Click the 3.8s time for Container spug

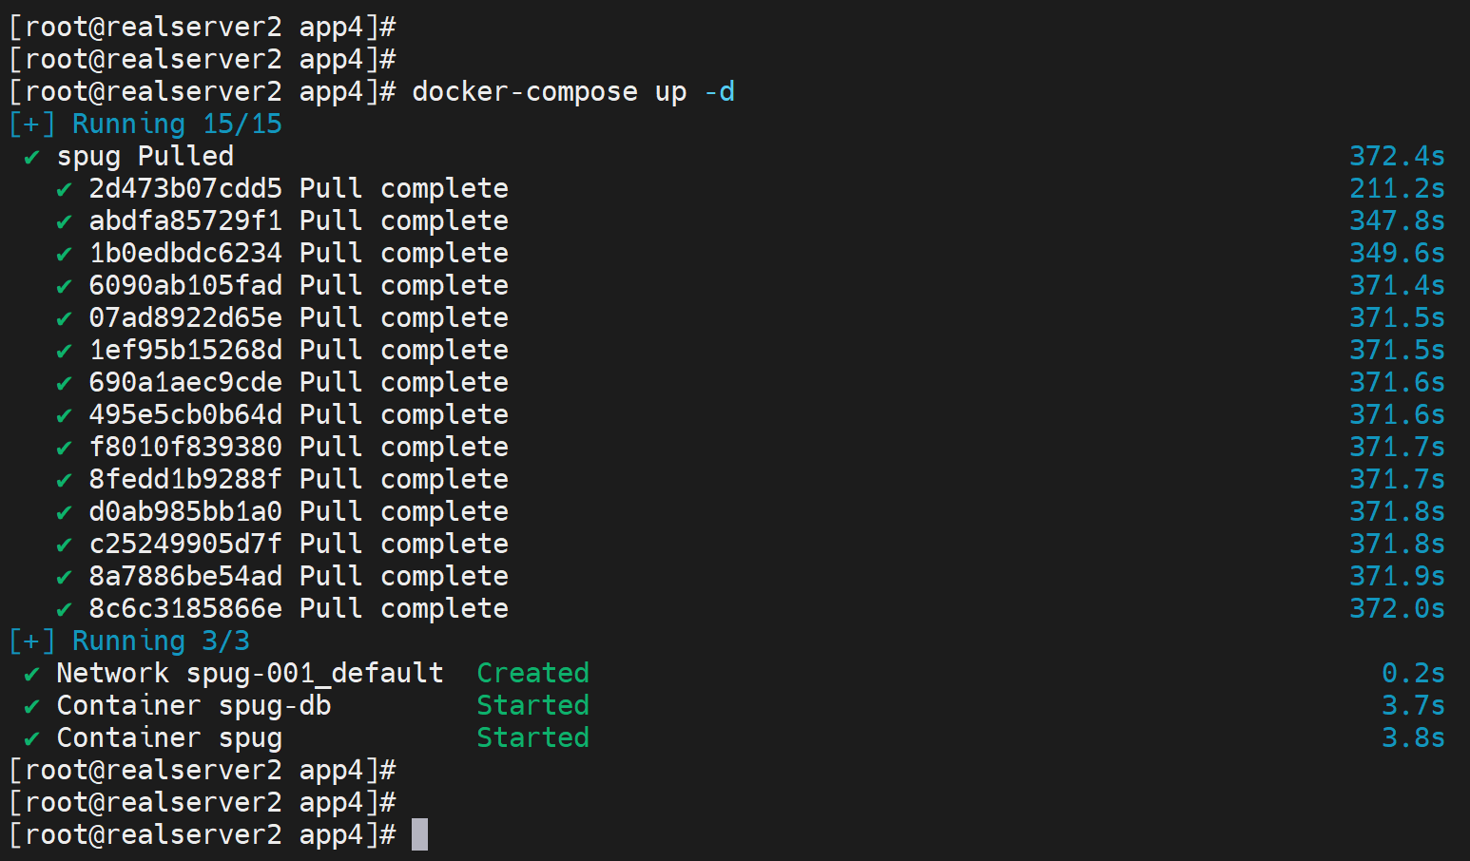point(1412,738)
